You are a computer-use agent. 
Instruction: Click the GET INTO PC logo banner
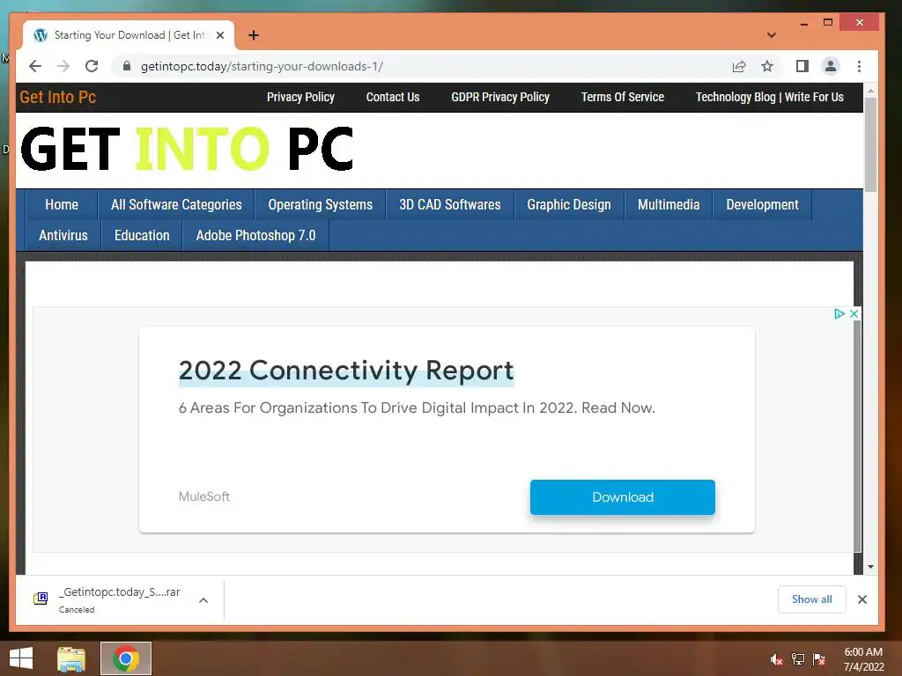(187, 150)
